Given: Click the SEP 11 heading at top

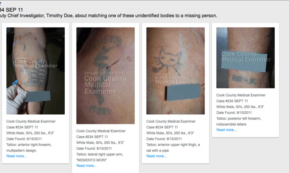Looking at the screenshot, I should pos(11,10).
